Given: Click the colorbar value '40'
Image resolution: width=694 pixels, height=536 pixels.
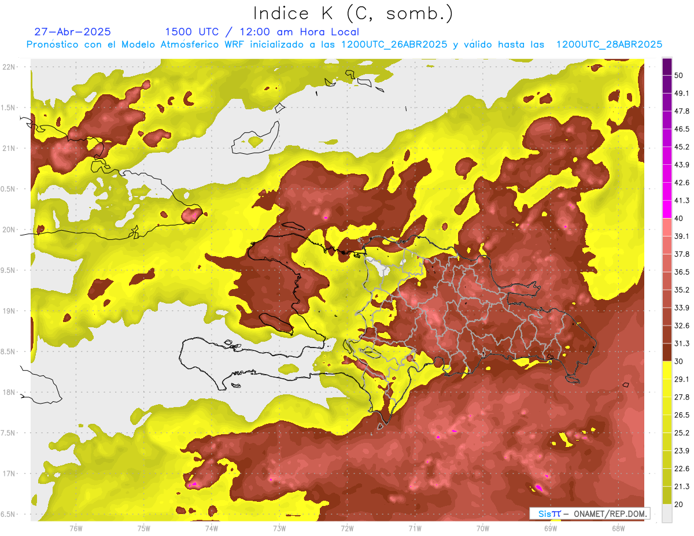Looking at the screenshot, I should (x=680, y=219).
